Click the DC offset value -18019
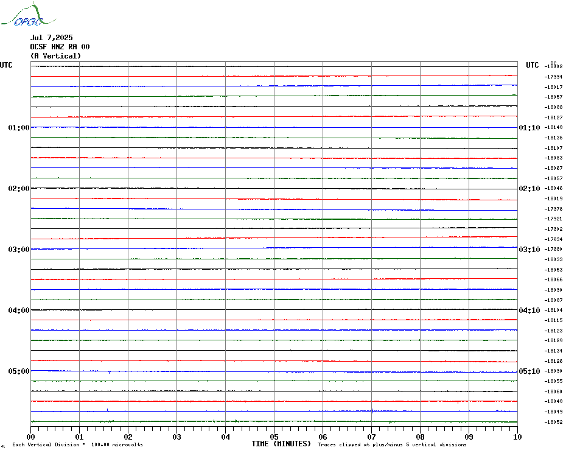This screenshot has width=566, height=453. [x=553, y=198]
